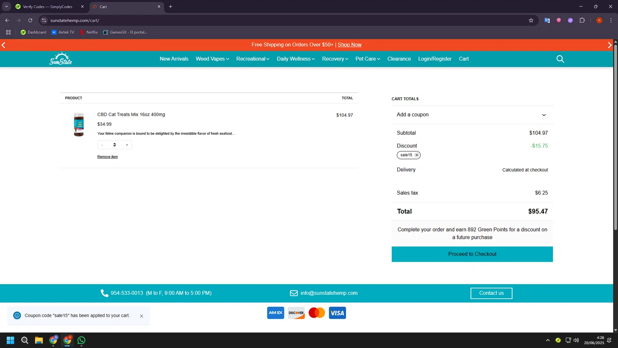View site information icon in address bar
This screenshot has width=618, height=348.
44,20
